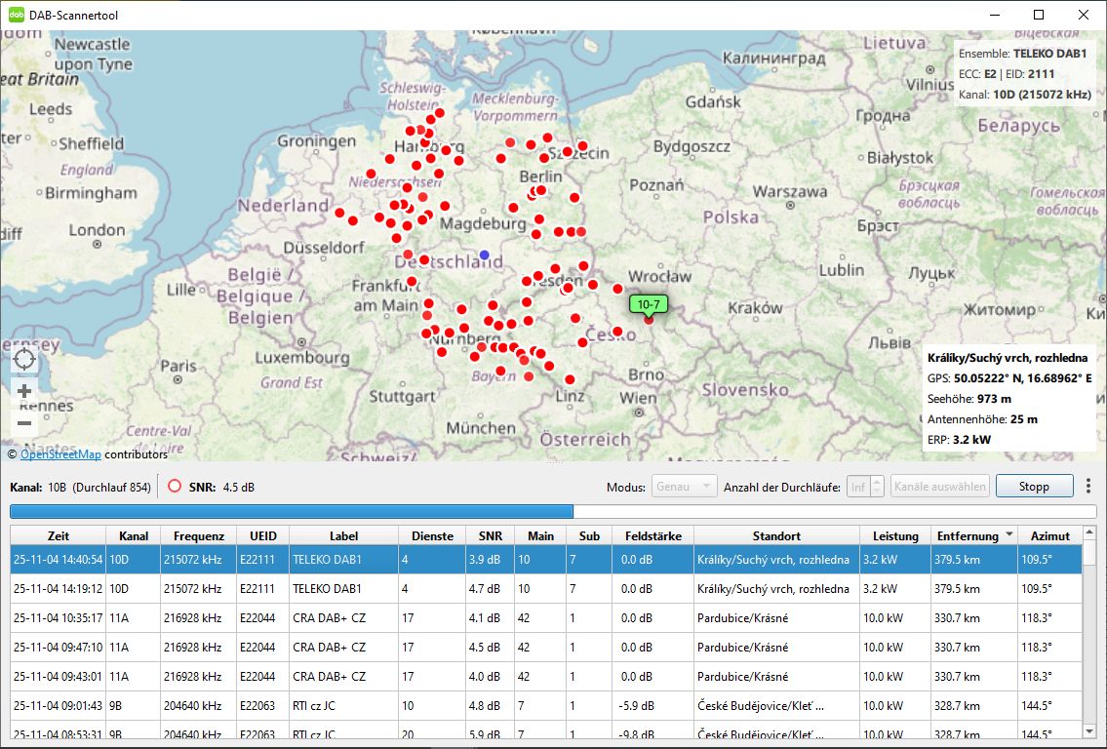The height and width of the screenshot is (749, 1107).
Task: Click the map recenter crosshair icon
Action: tap(25, 359)
